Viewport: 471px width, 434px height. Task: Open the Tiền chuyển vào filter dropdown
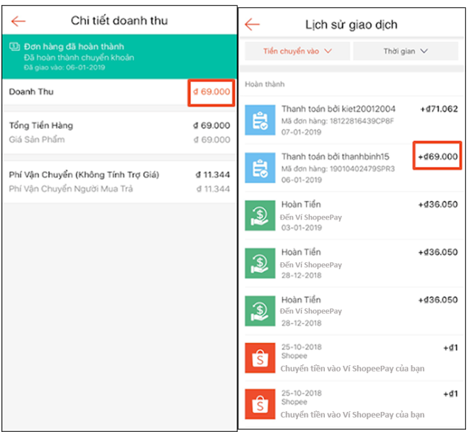pos(297,51)
